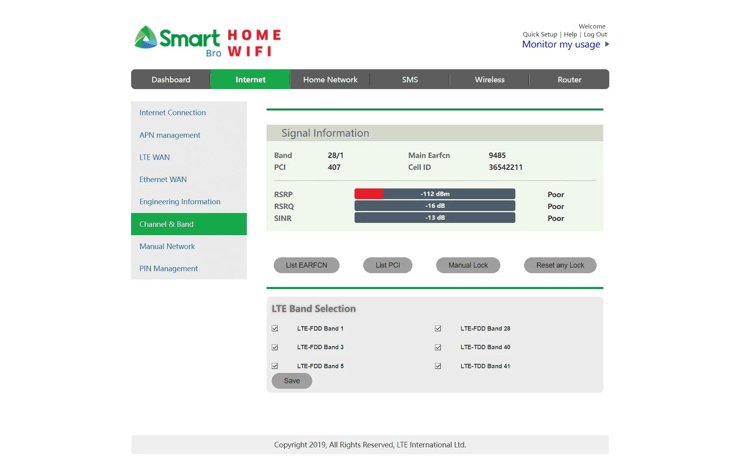
Task: Open the Manual Lock option
Action: 468,265
